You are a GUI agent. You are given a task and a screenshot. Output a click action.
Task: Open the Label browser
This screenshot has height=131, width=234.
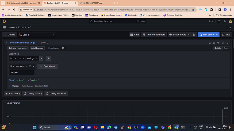[x=37, y=48]
